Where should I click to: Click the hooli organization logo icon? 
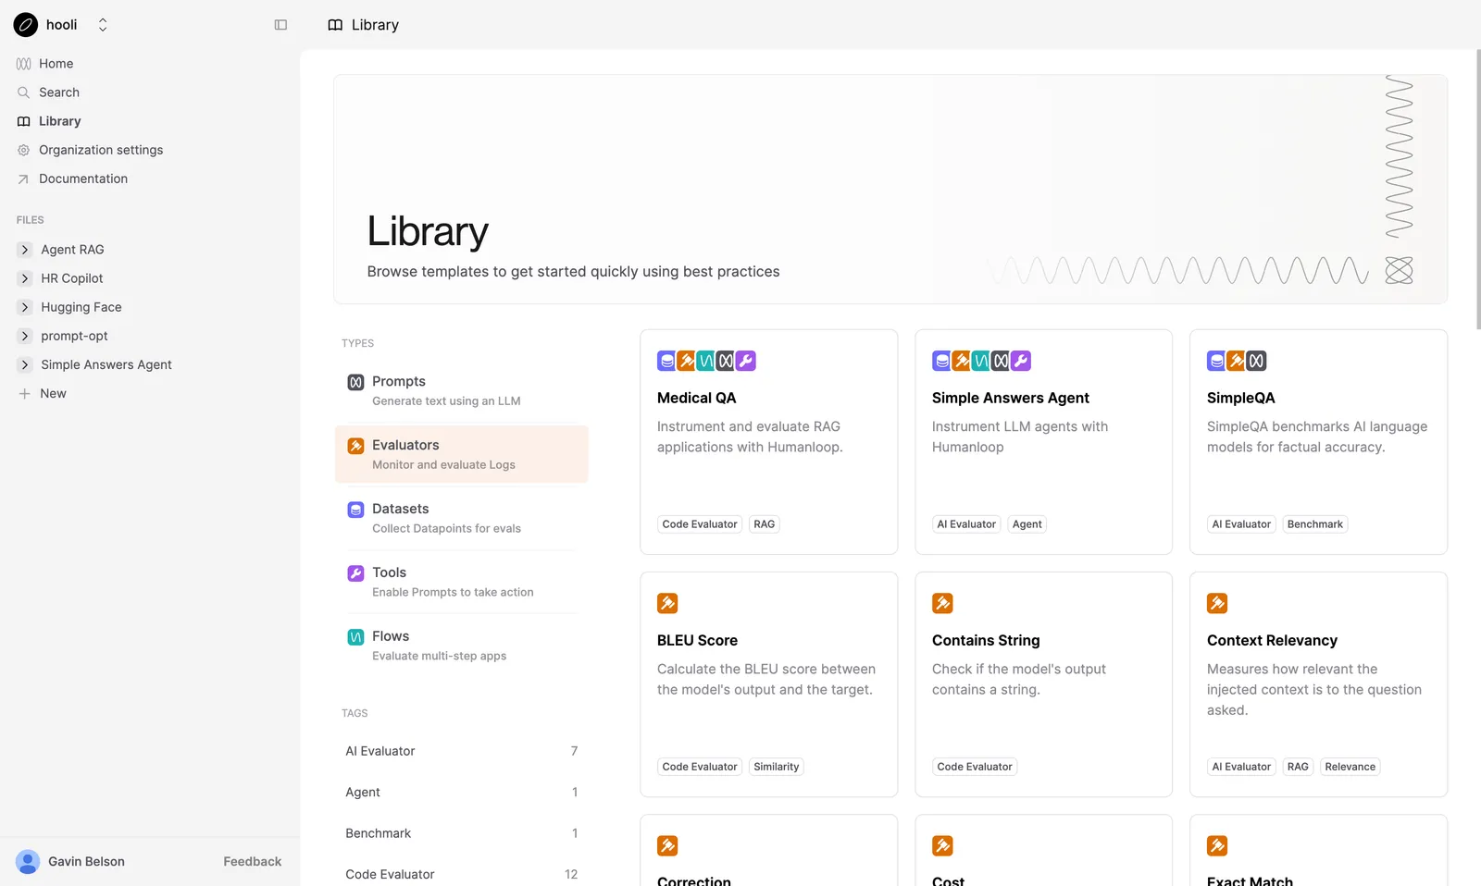coord(26,25)
